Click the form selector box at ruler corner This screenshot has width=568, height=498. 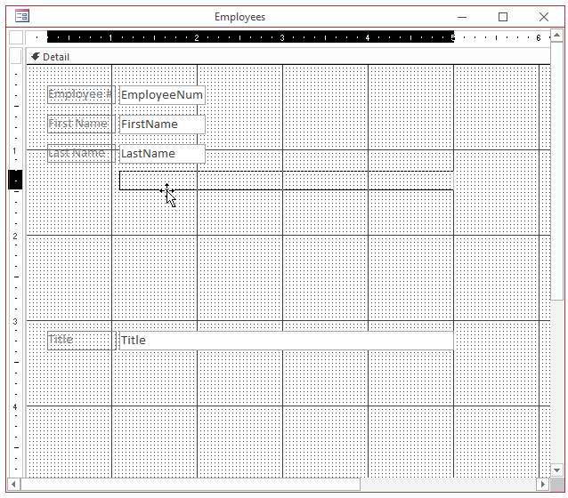[16, 37]
